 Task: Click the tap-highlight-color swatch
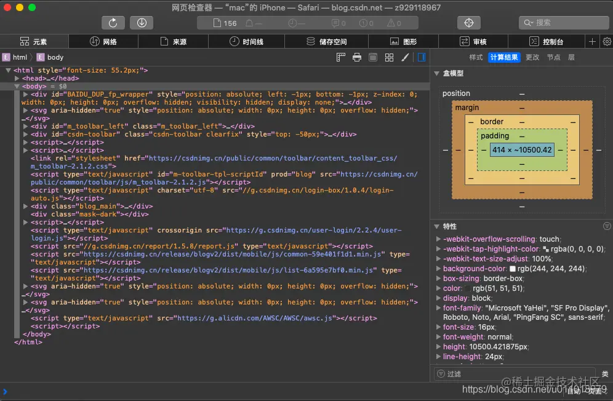click(x=546, y=249)
